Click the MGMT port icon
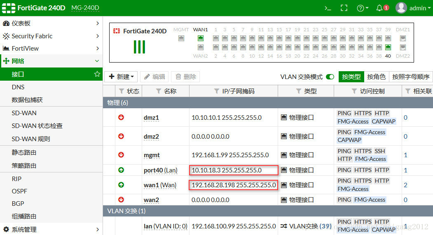The width and height of the screenshot is (433, 235). 181,38
